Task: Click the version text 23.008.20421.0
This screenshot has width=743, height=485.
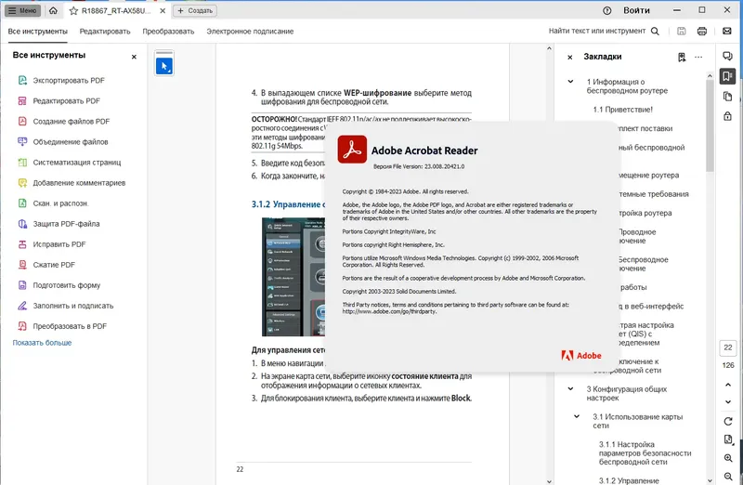Action: pos(445,166)
